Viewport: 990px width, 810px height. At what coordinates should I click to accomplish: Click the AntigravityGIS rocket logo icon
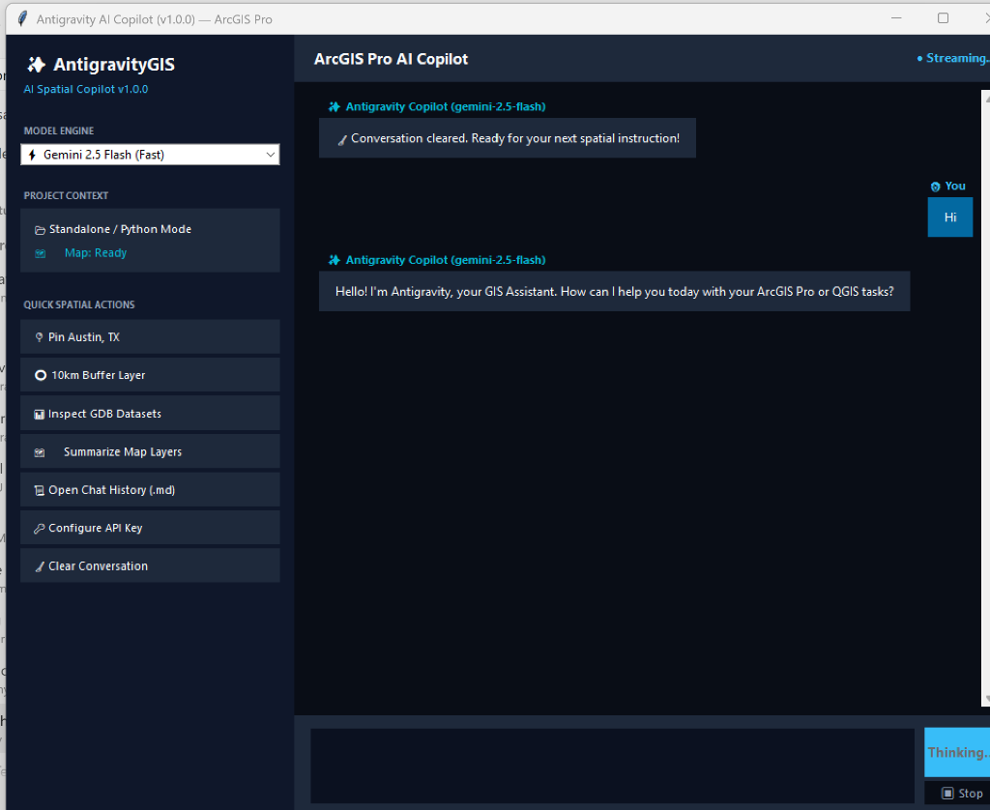pyautogui.click(x=36, y=65)
